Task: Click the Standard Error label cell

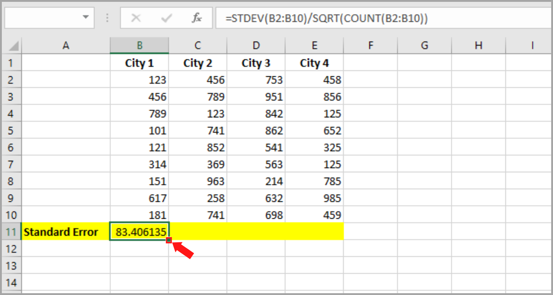Action: (66, 232)
